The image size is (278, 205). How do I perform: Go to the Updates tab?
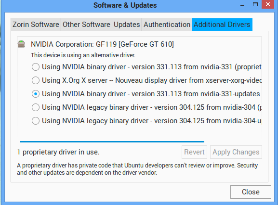pos(127,25)
